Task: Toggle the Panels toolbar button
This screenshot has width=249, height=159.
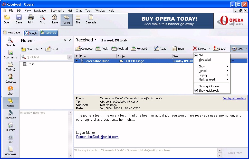Action: tap(66, 19)
